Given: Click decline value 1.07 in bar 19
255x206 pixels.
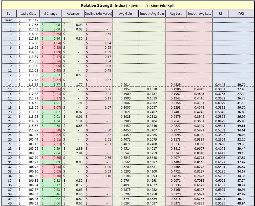Looking at the screenshot, I should coord(98,108).
